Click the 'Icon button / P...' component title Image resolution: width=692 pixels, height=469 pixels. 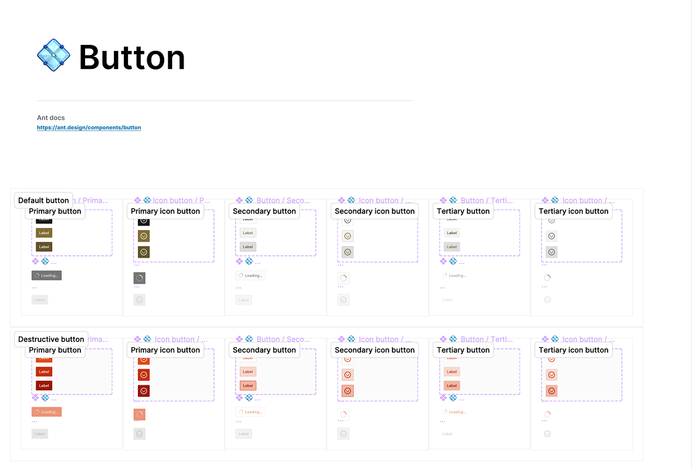point(182,200)
